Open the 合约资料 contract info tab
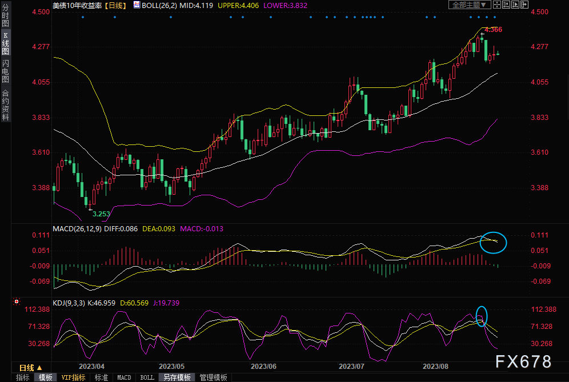 tap(5, 105)
